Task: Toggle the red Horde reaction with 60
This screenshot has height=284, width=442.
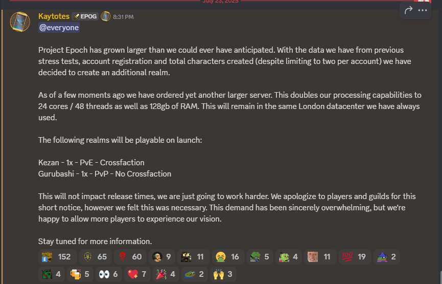Action: pyautogui.click(x=130, y=256)
